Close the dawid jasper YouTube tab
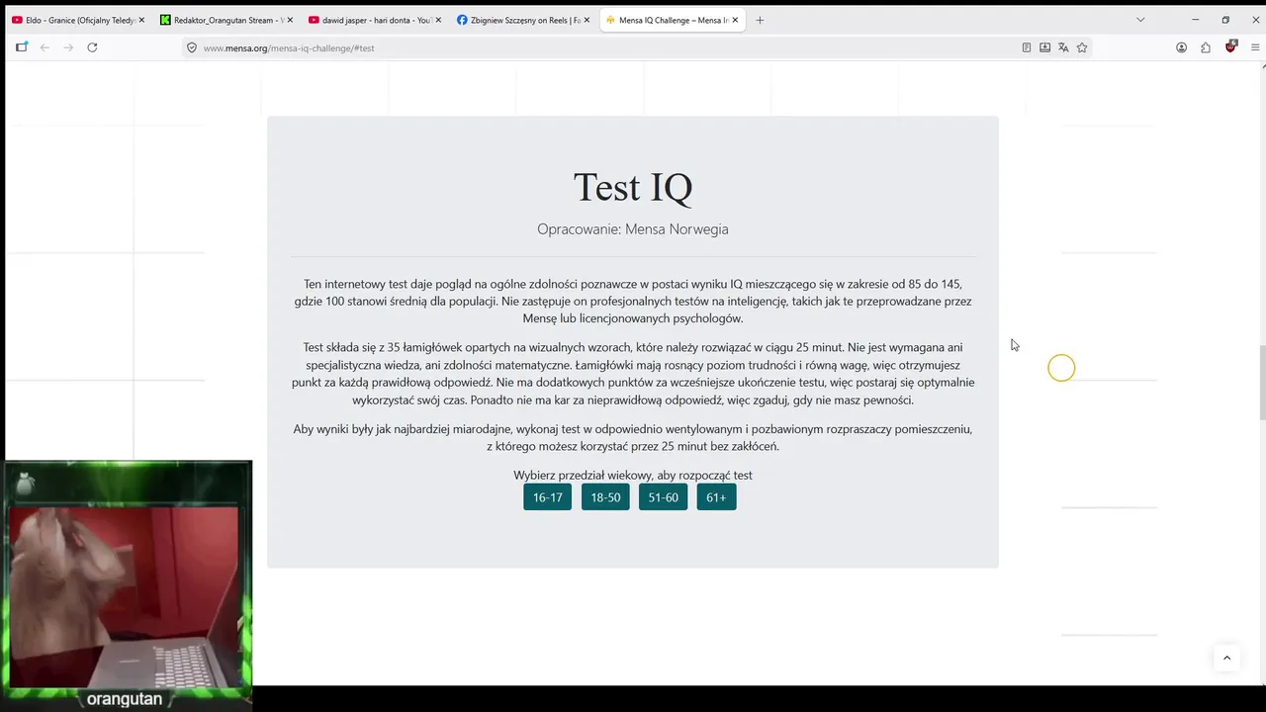Viewport: 1266px width, 712px height. (438, 20)
